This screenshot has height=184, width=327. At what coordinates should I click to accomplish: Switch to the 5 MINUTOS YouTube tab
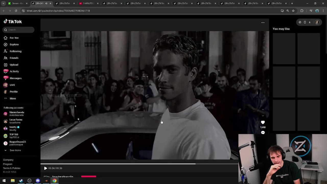tap(89, 3)
